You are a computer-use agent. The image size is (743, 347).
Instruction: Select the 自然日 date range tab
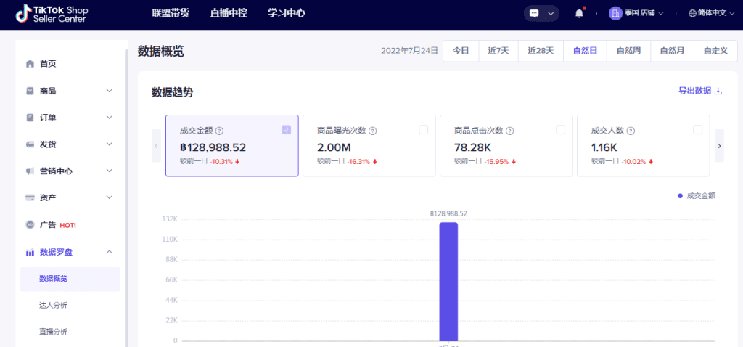tap(585, 51)
